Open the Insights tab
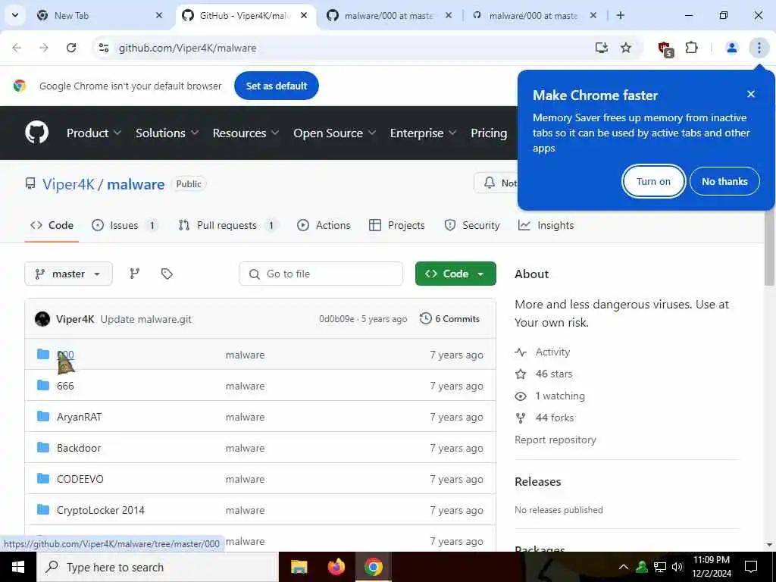 coord(546,225)
